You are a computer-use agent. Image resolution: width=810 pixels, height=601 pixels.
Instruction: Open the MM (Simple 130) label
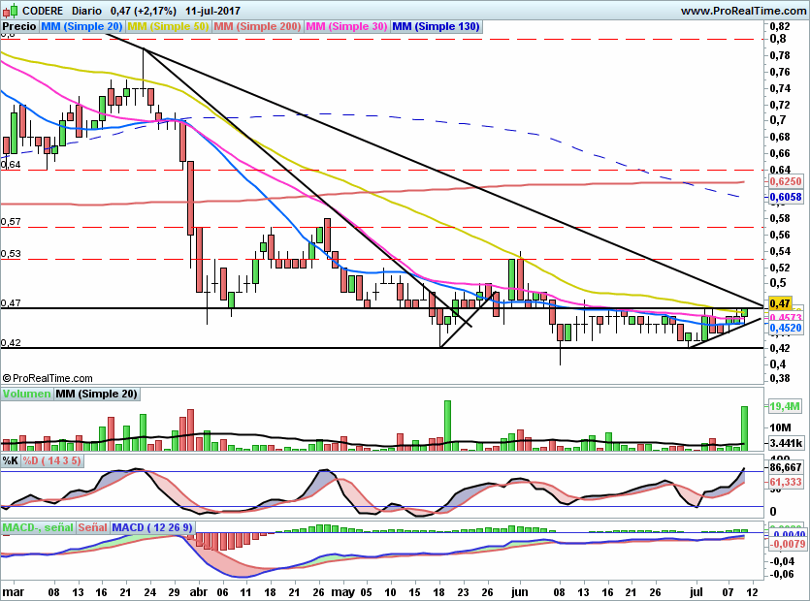point(436,26)
